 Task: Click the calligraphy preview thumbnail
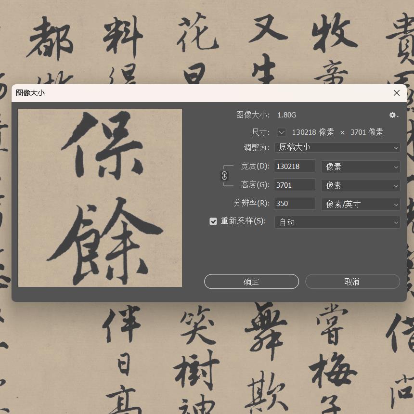tap(100, 198)
